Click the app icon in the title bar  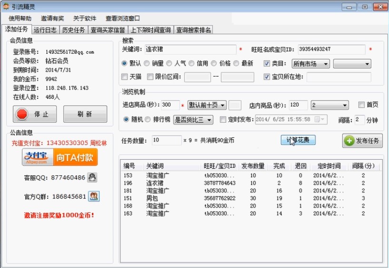point(6,7)
